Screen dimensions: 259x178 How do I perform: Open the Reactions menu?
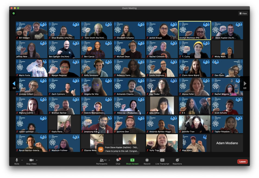click(x=177, y=160)
